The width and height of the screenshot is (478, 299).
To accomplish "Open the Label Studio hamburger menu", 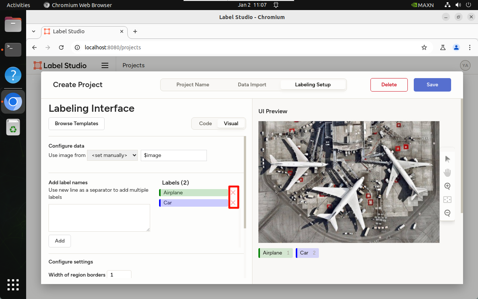I will 105,65.
